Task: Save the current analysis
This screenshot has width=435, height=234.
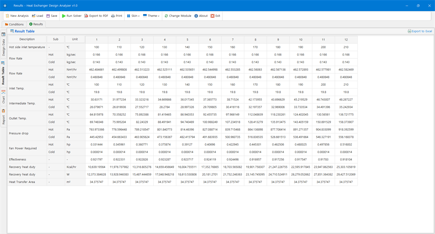Action: [x=52, y=16]
